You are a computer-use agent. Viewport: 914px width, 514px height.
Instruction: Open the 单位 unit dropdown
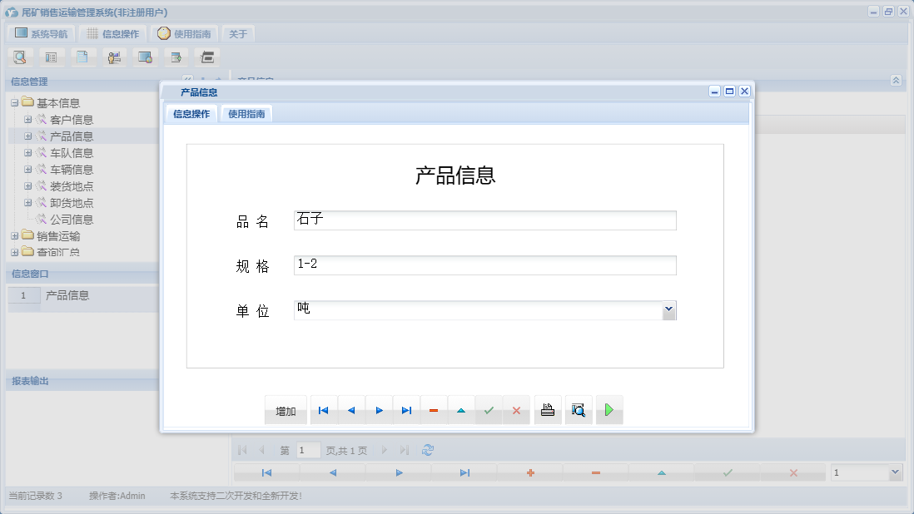[668, 309]
